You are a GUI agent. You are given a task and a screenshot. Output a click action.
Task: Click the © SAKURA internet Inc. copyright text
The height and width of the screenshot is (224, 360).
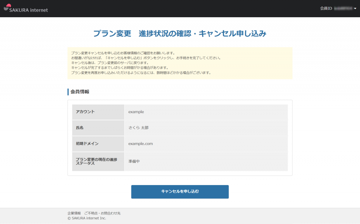pos(87,218)
